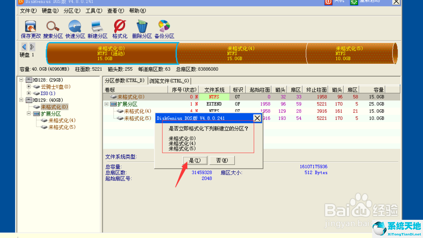
Task: Confirm formatting with the 是(Y) button
Action: coord(195,160)
